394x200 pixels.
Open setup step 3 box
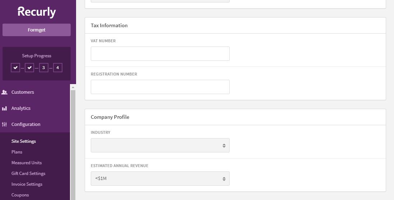tap(44, 68)
